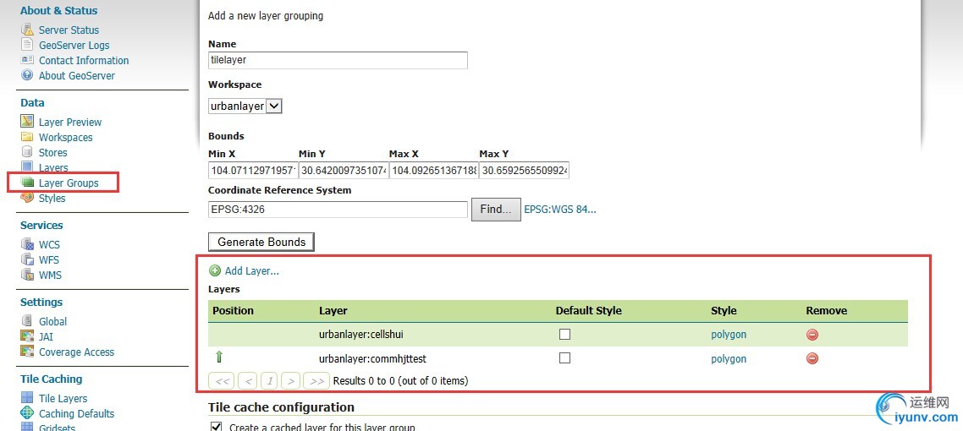Open Server Status from the sidebar icon
The height and width of the screenshot is (431, 963).
pos(27,30)
